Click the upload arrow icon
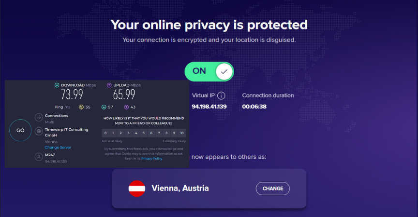The width and height of the screenshot is (418, 217). pos(109,85)
